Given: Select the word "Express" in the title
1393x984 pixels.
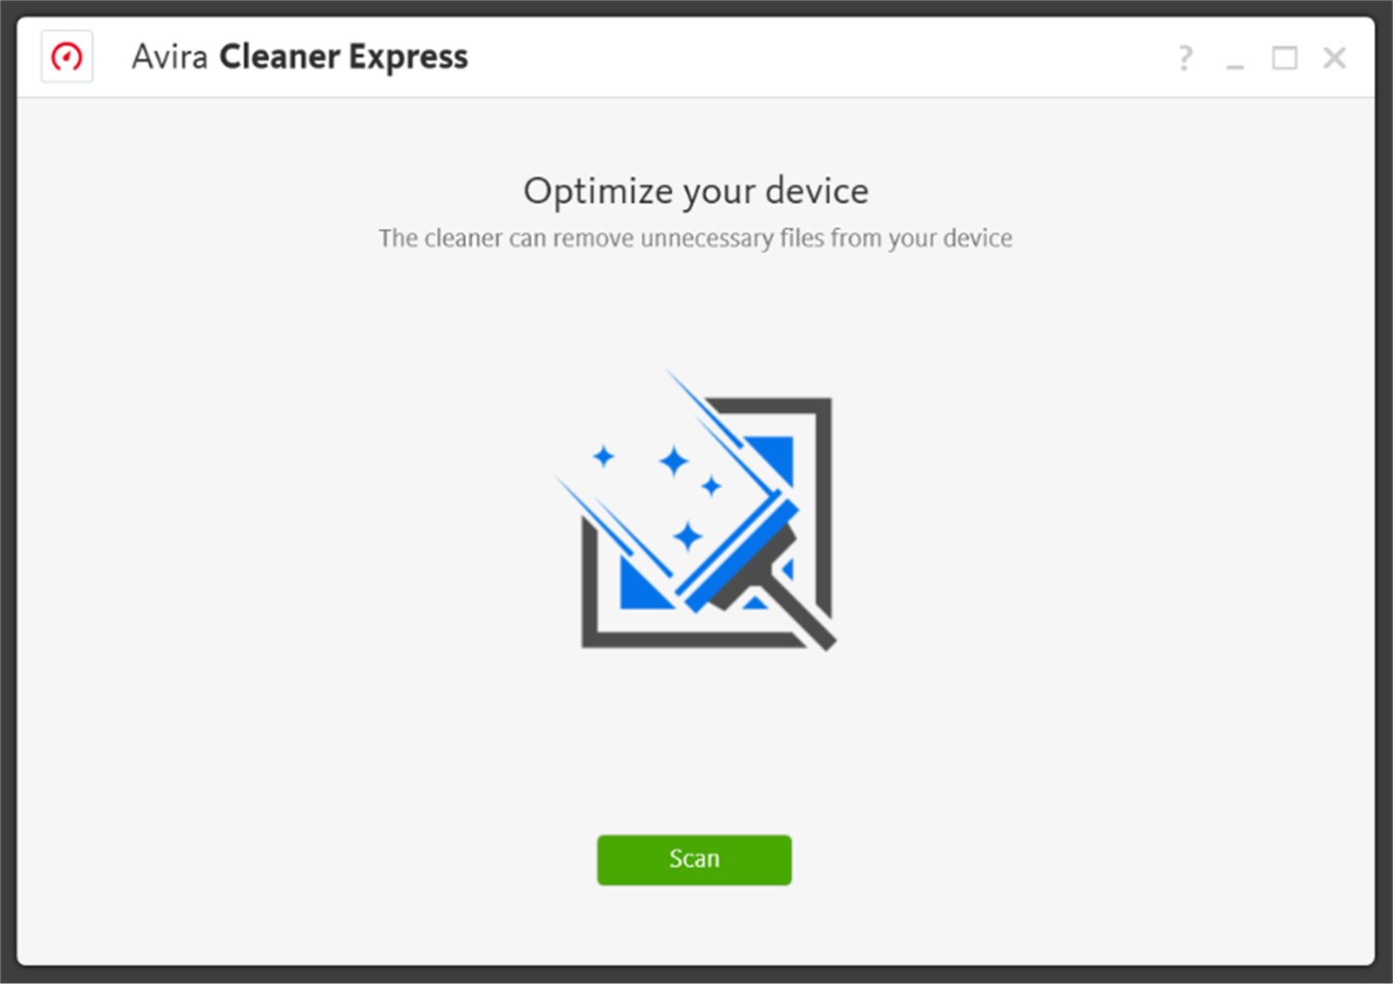Looking at the screenshot, I should (x=408, y=58).
